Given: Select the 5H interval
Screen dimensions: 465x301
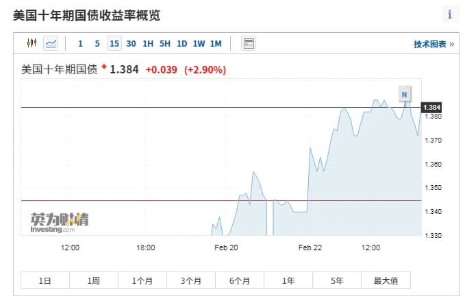Looking at the screenshot, I should 165,44.
